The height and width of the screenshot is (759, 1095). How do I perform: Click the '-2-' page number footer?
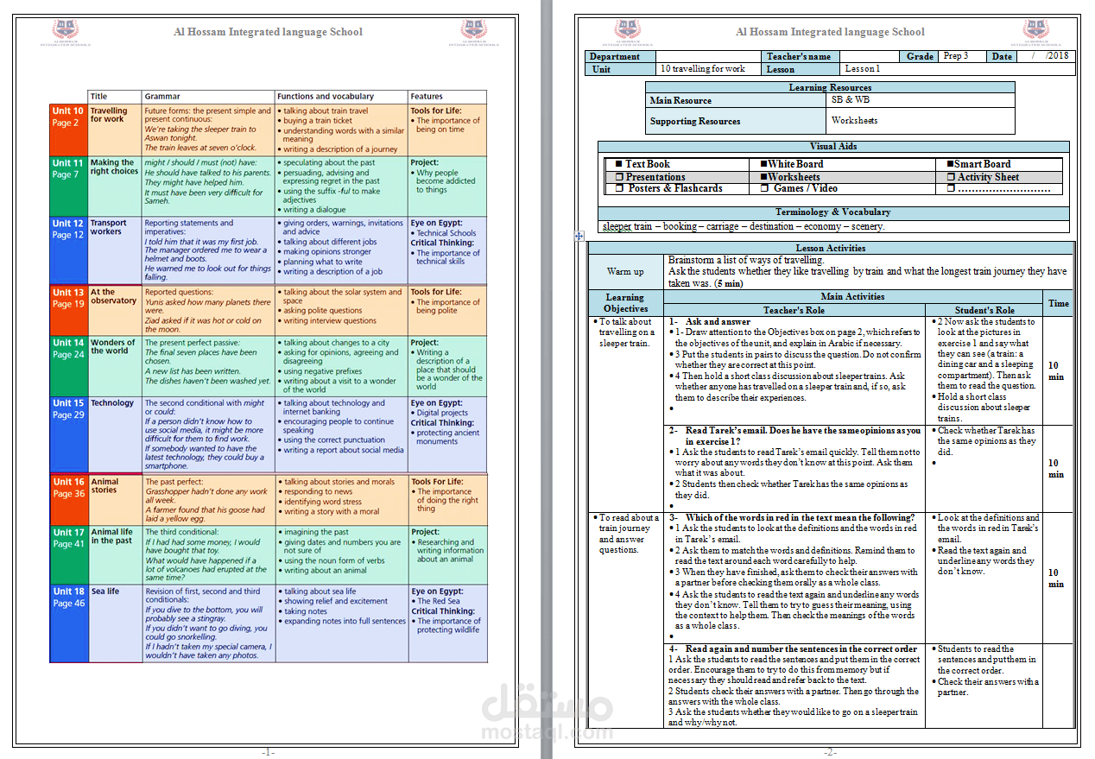point(830,752)
